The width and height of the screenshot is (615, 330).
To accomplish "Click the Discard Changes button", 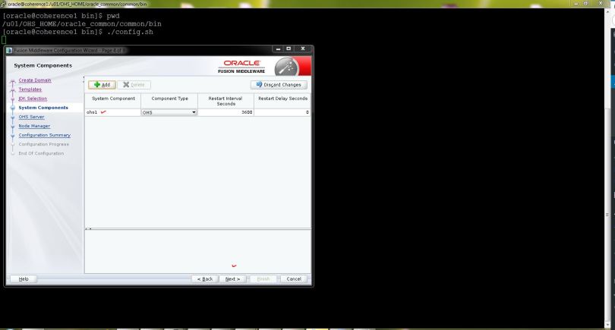I will coord(279,85).
